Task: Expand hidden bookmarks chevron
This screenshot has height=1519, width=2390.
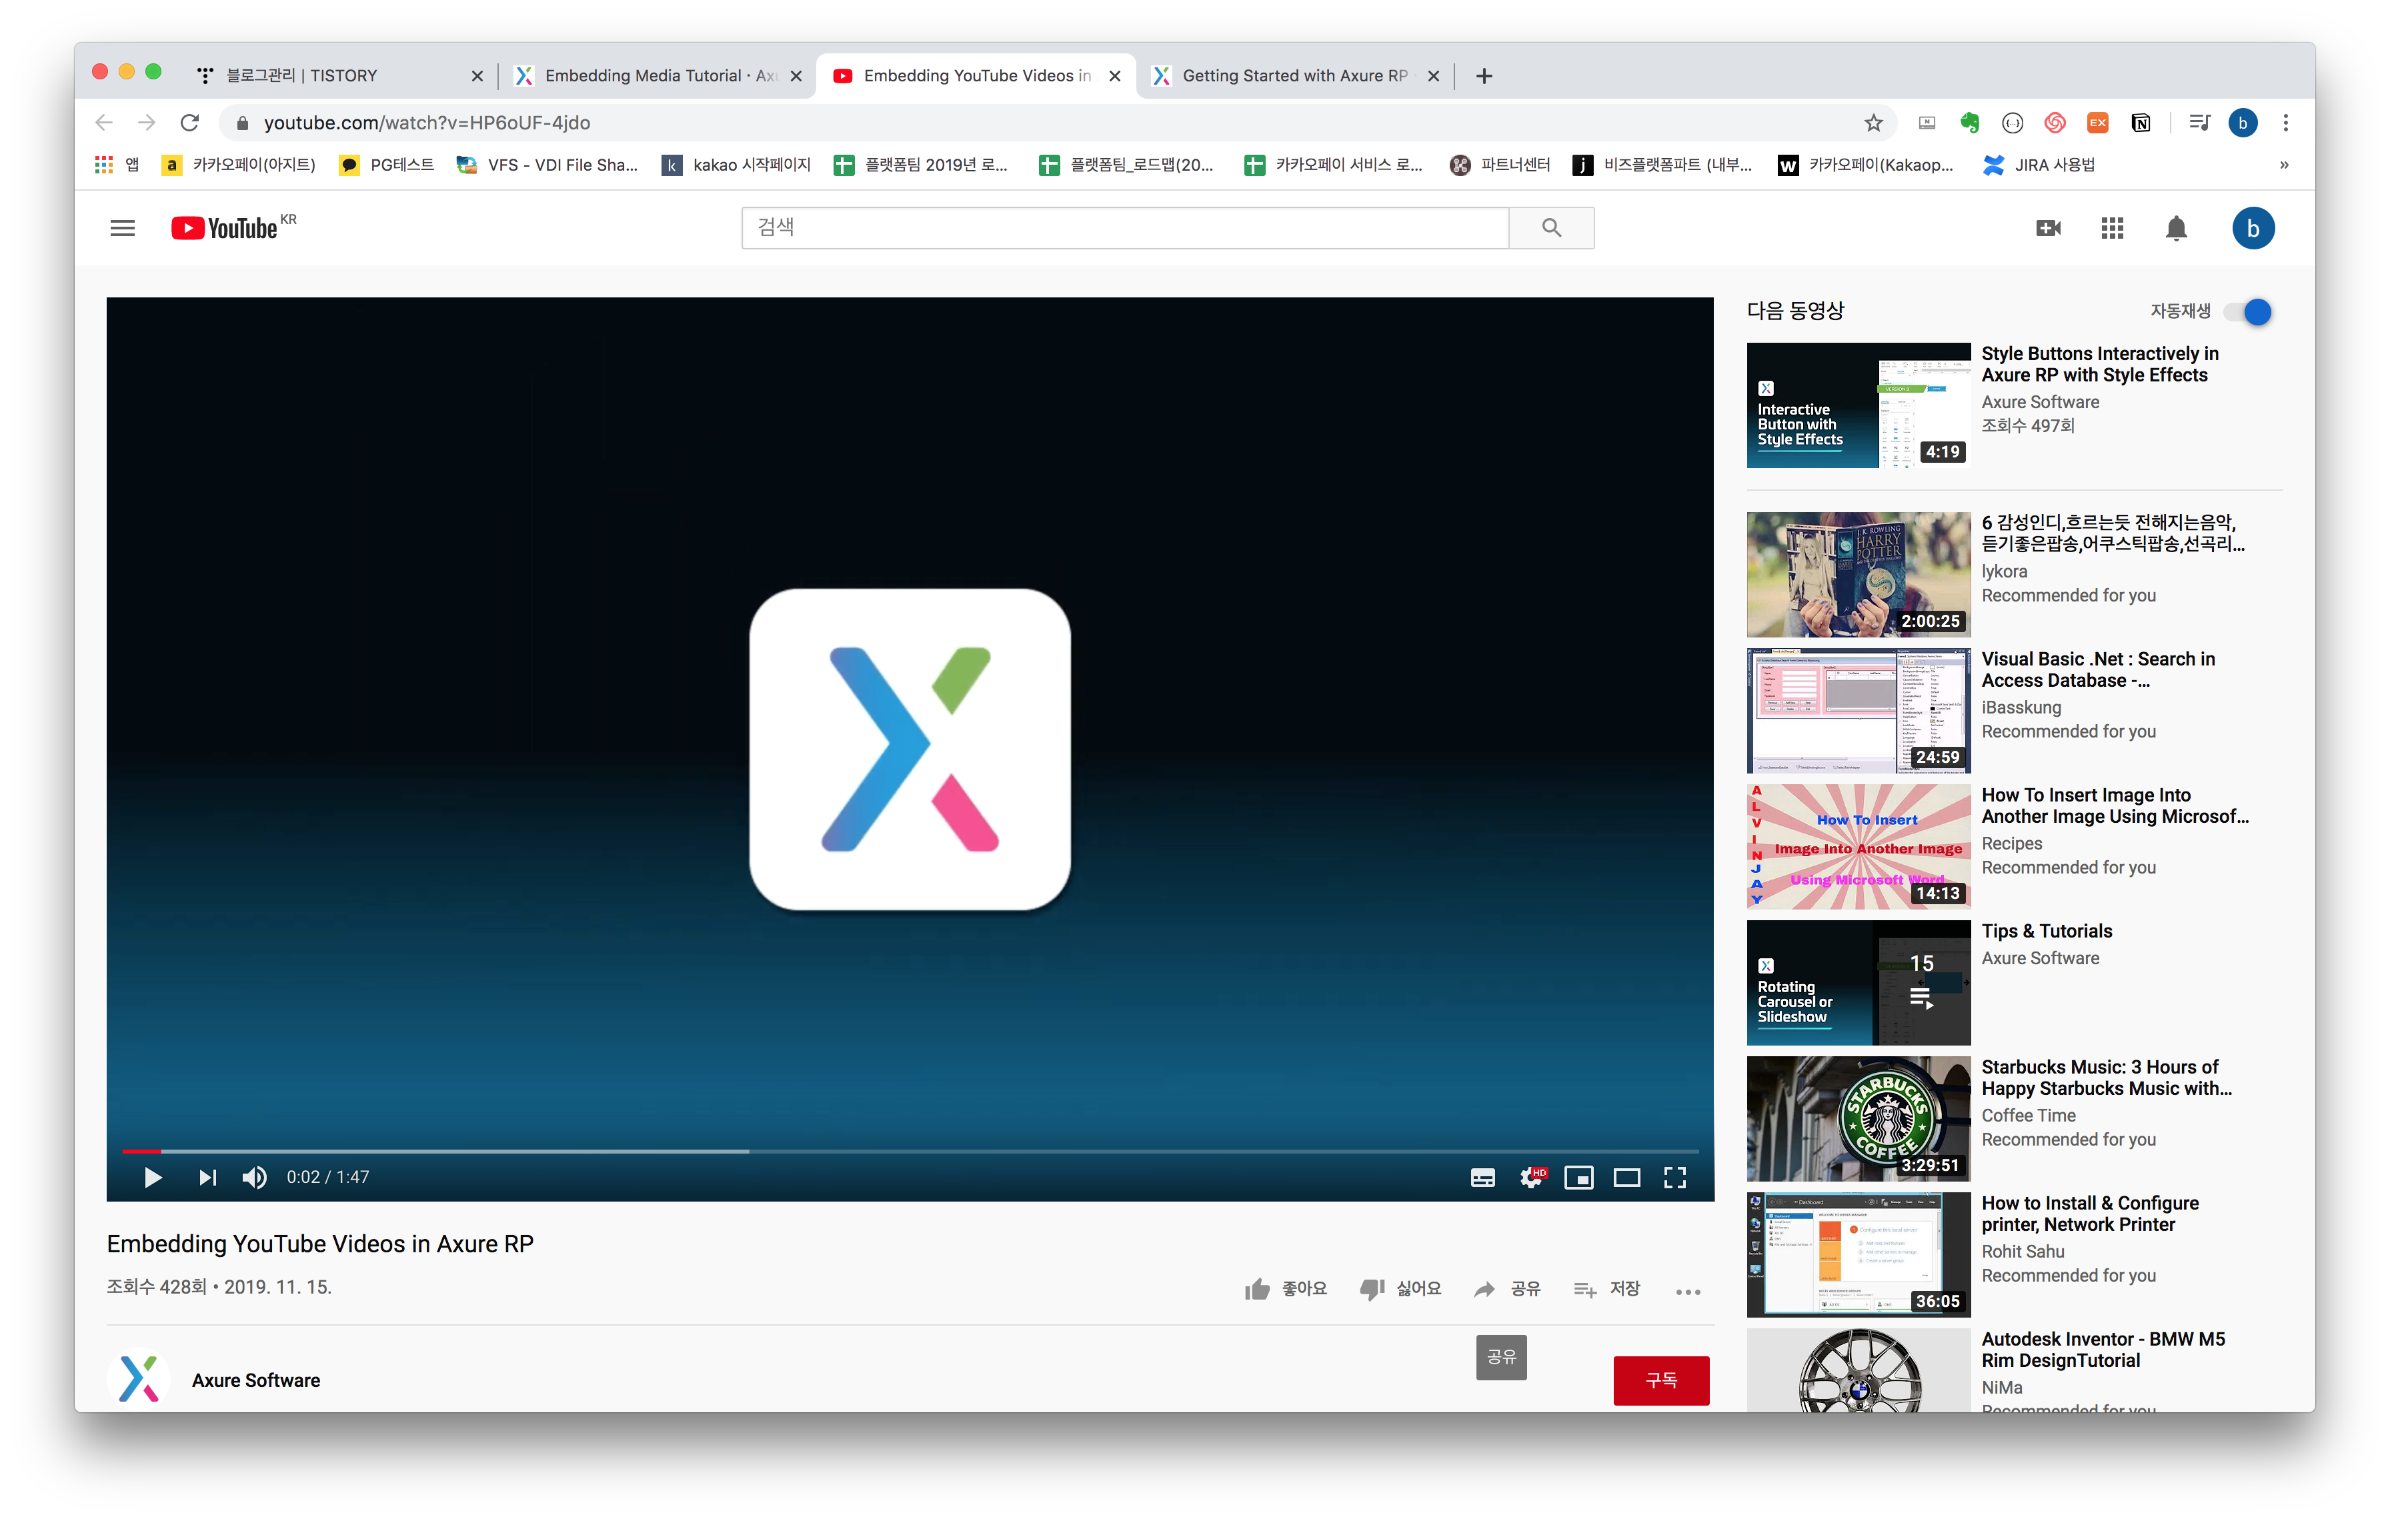Action: [x=2284, y=165]
